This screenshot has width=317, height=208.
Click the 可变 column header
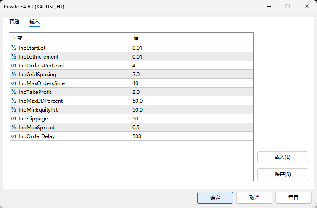point(70,38)
